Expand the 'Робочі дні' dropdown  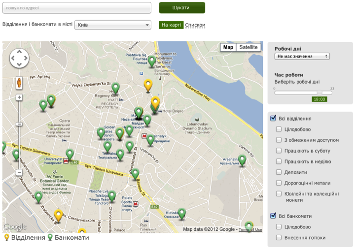click(x=302, y=56)
